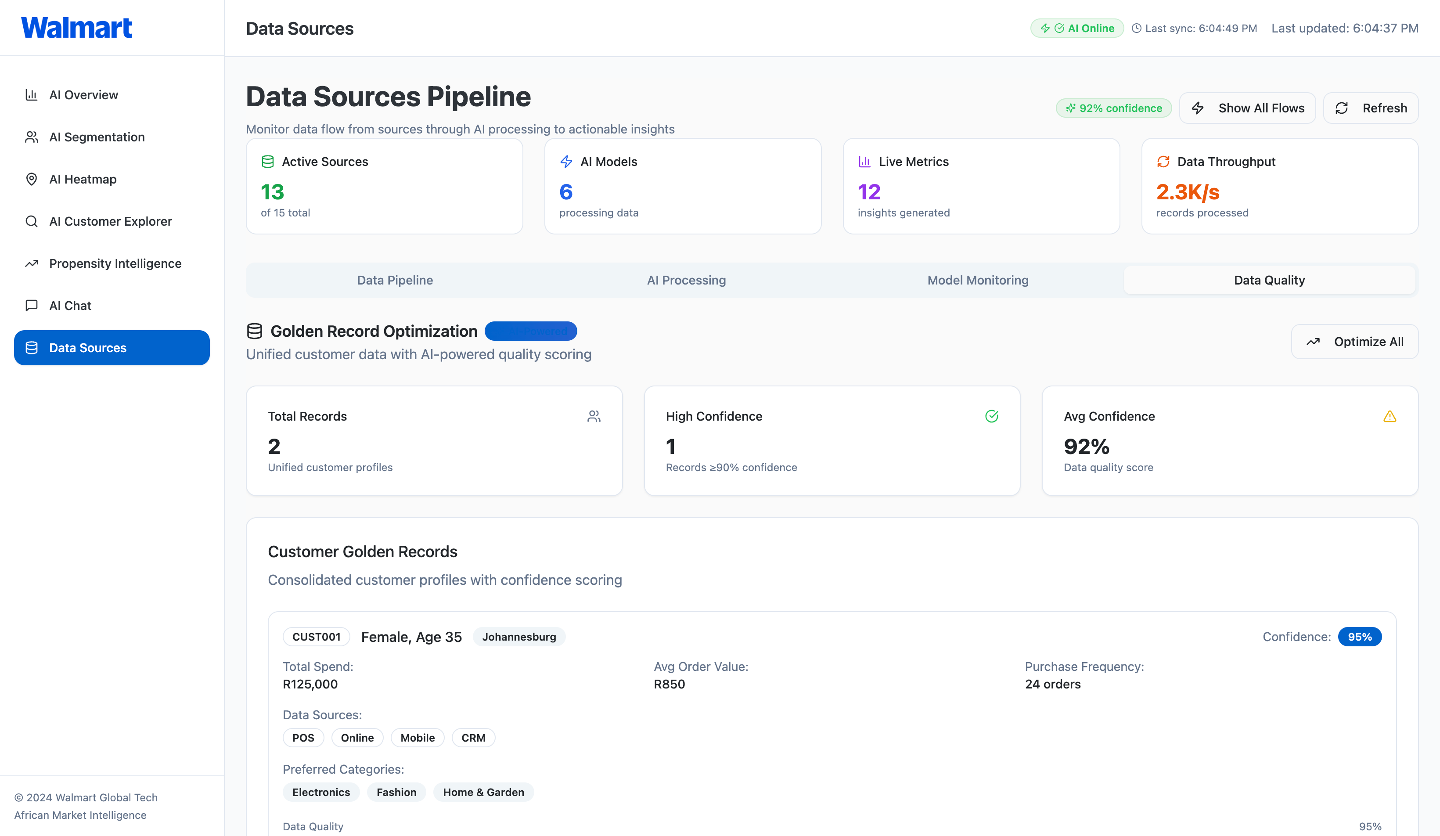Click the Avg Confidence 92% value
Image resolution: width=1440 pixels, height=836 pixels.
tap(1087, 446)
